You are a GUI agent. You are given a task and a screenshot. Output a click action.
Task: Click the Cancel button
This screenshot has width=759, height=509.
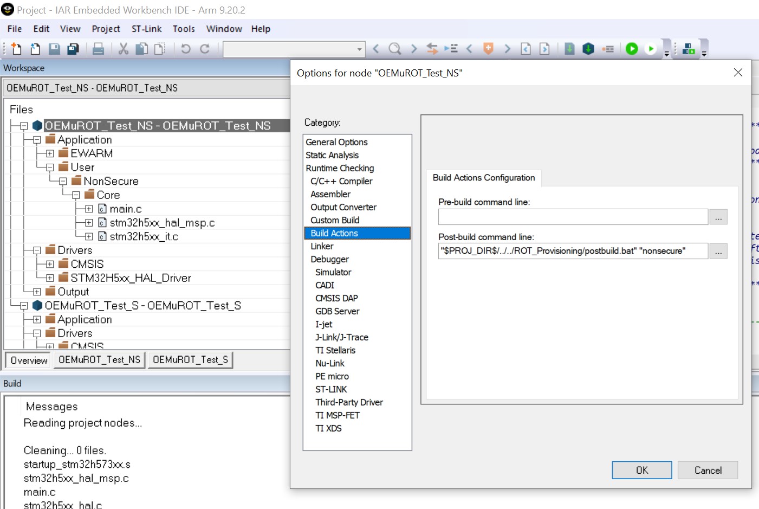click(x=708, y=470)
